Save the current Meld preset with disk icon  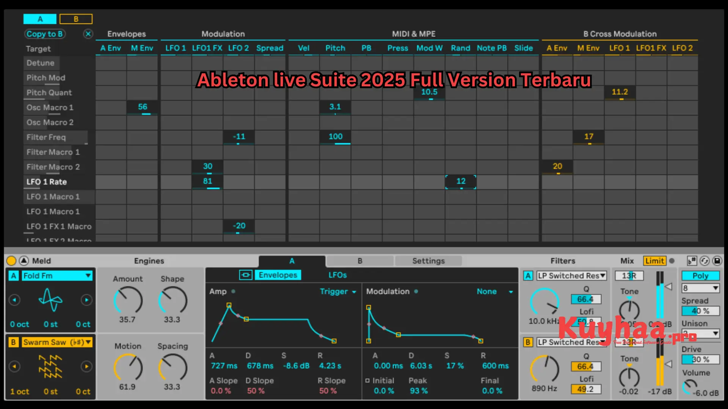pyautogui.click(x=717, y=261)
